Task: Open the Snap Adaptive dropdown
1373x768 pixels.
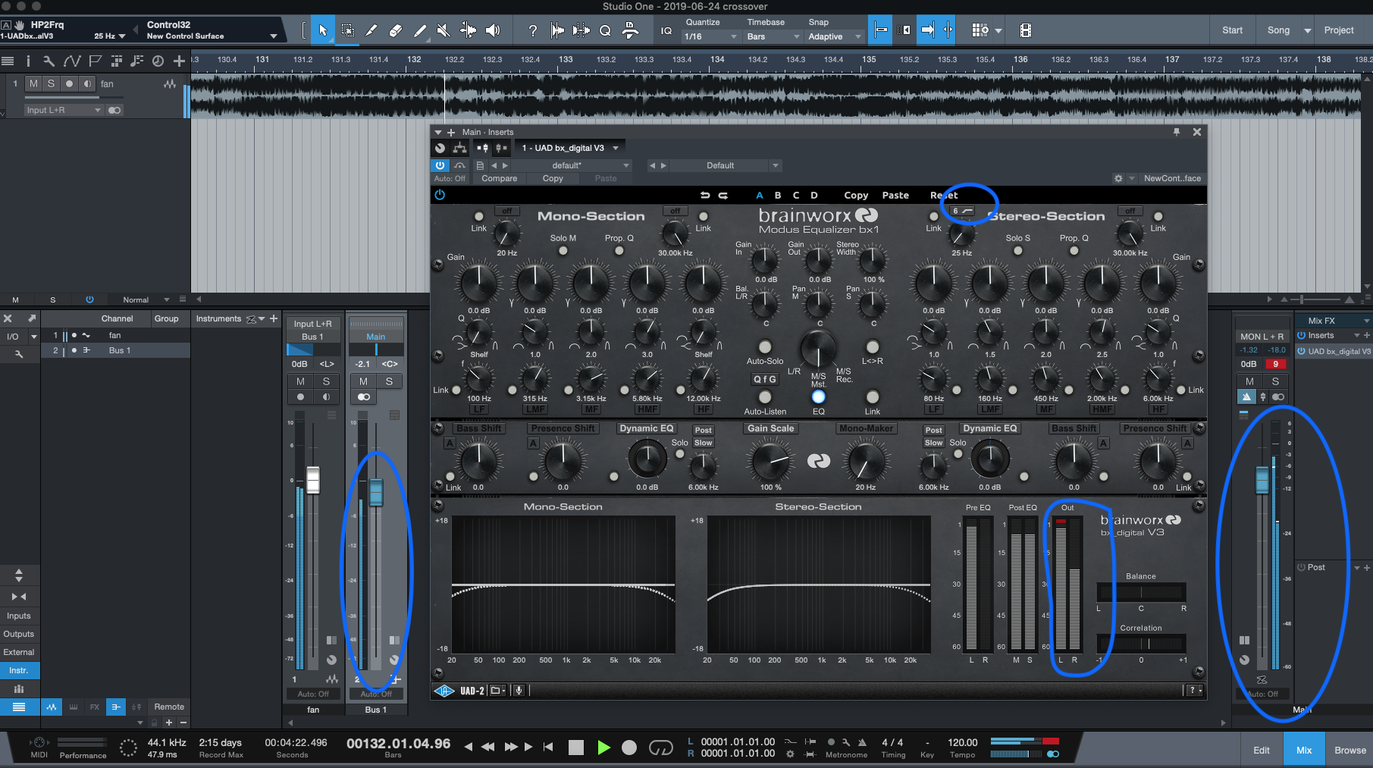Action: point(834,36)
